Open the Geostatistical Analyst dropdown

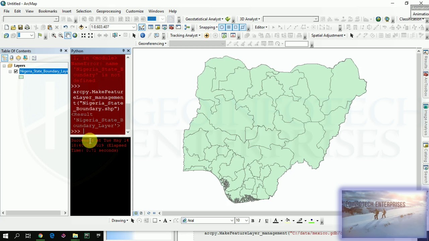[204, 19]
